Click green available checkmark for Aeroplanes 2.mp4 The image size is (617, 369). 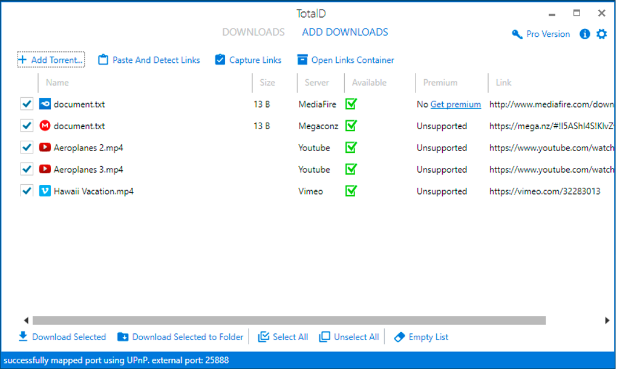click(351, 147)
